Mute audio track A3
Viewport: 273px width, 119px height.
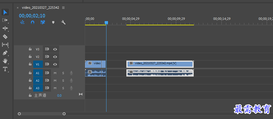tap(55, 88)
